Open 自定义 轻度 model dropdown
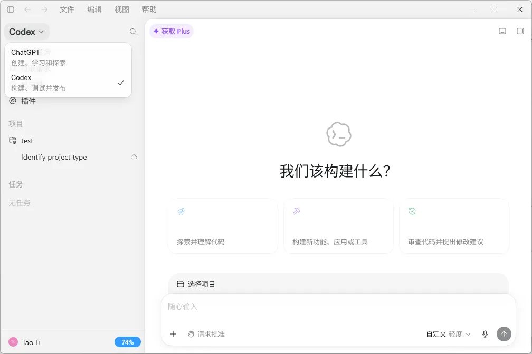Image resolution: width=532 pixels, height=354 pixels. click(x=449, y=334)
